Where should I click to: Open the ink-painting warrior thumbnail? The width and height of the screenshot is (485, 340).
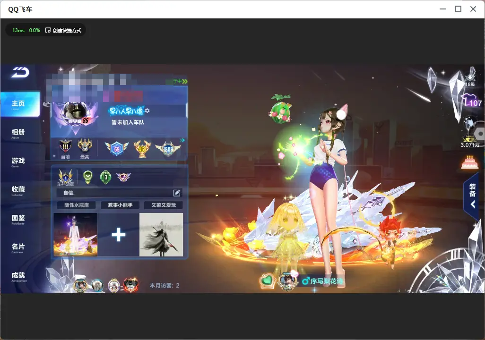[161, 235]
